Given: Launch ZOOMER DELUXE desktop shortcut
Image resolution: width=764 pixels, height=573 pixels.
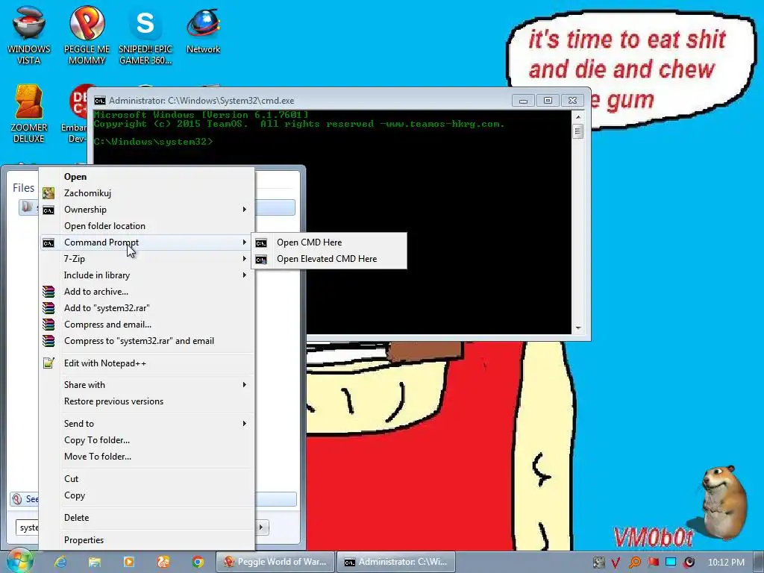Looking at the screenshot, I should pyautogui.click(x=28, y=113).
